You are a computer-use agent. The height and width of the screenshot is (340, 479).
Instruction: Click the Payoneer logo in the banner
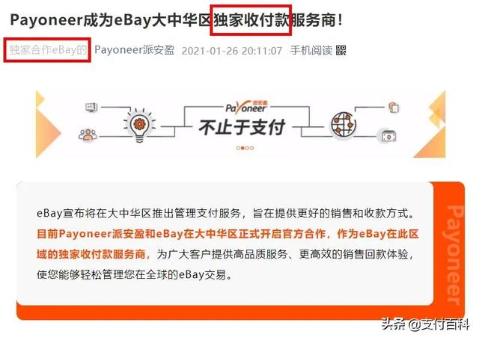[246, 107]
